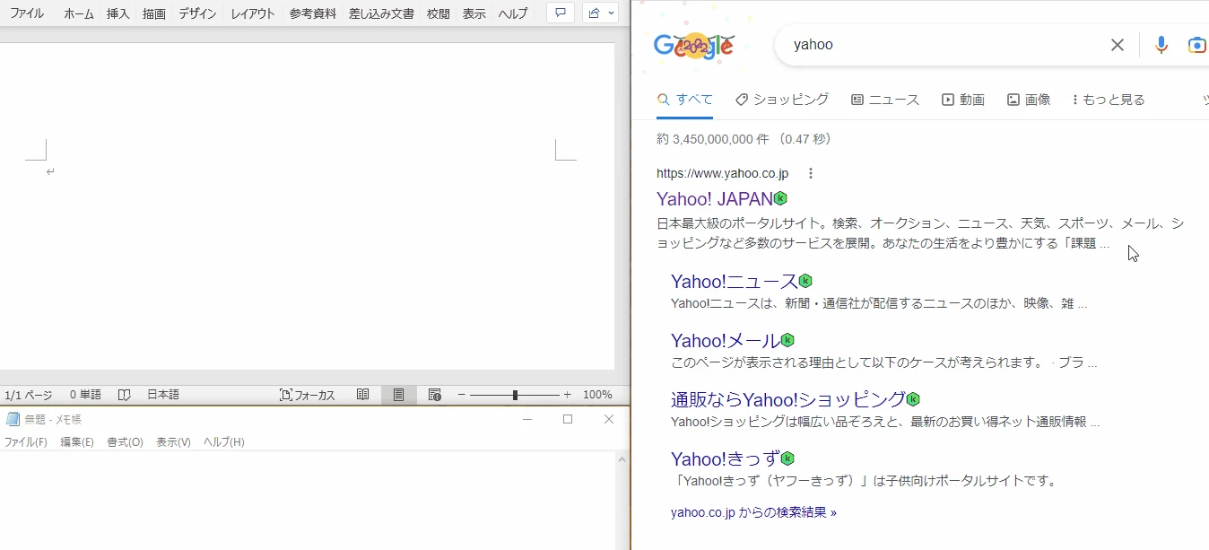This screenshot has width=1209, height=550.
Task: Click the Notepad scrollbar up arrow
Action: 622,459
